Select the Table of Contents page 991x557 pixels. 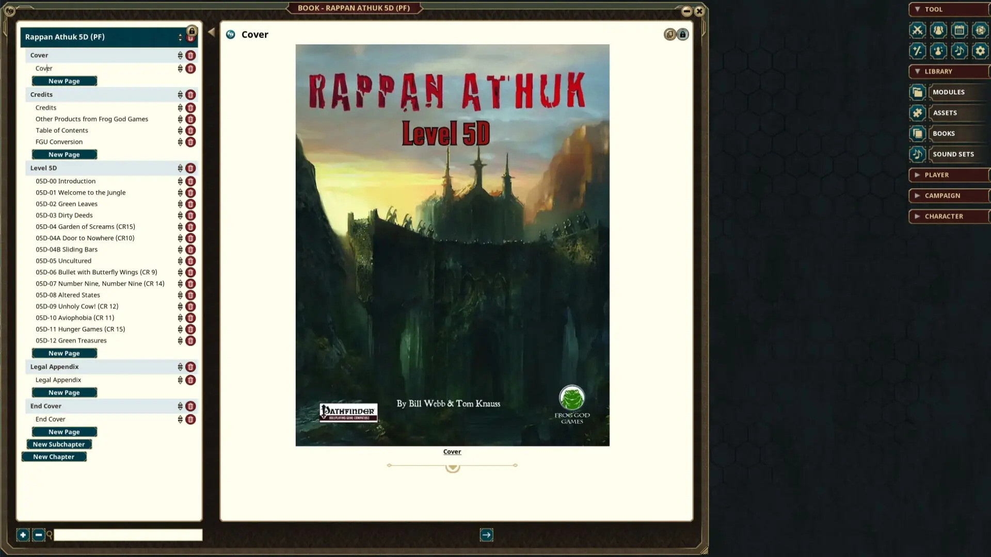click(61, 130)
